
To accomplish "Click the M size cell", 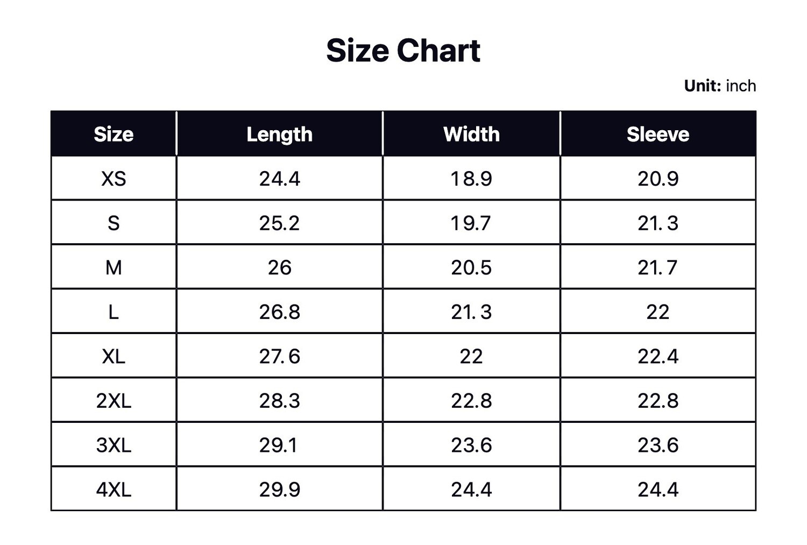I will click(114, 267).
